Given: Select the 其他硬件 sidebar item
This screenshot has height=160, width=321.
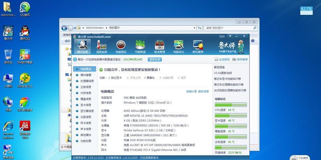Looking at the screenshot, I should click(85, 135).
